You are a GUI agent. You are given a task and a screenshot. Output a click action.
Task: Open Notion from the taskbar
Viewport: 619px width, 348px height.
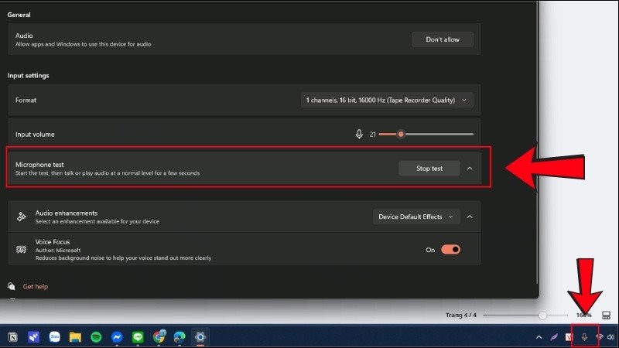pos(13,337)
